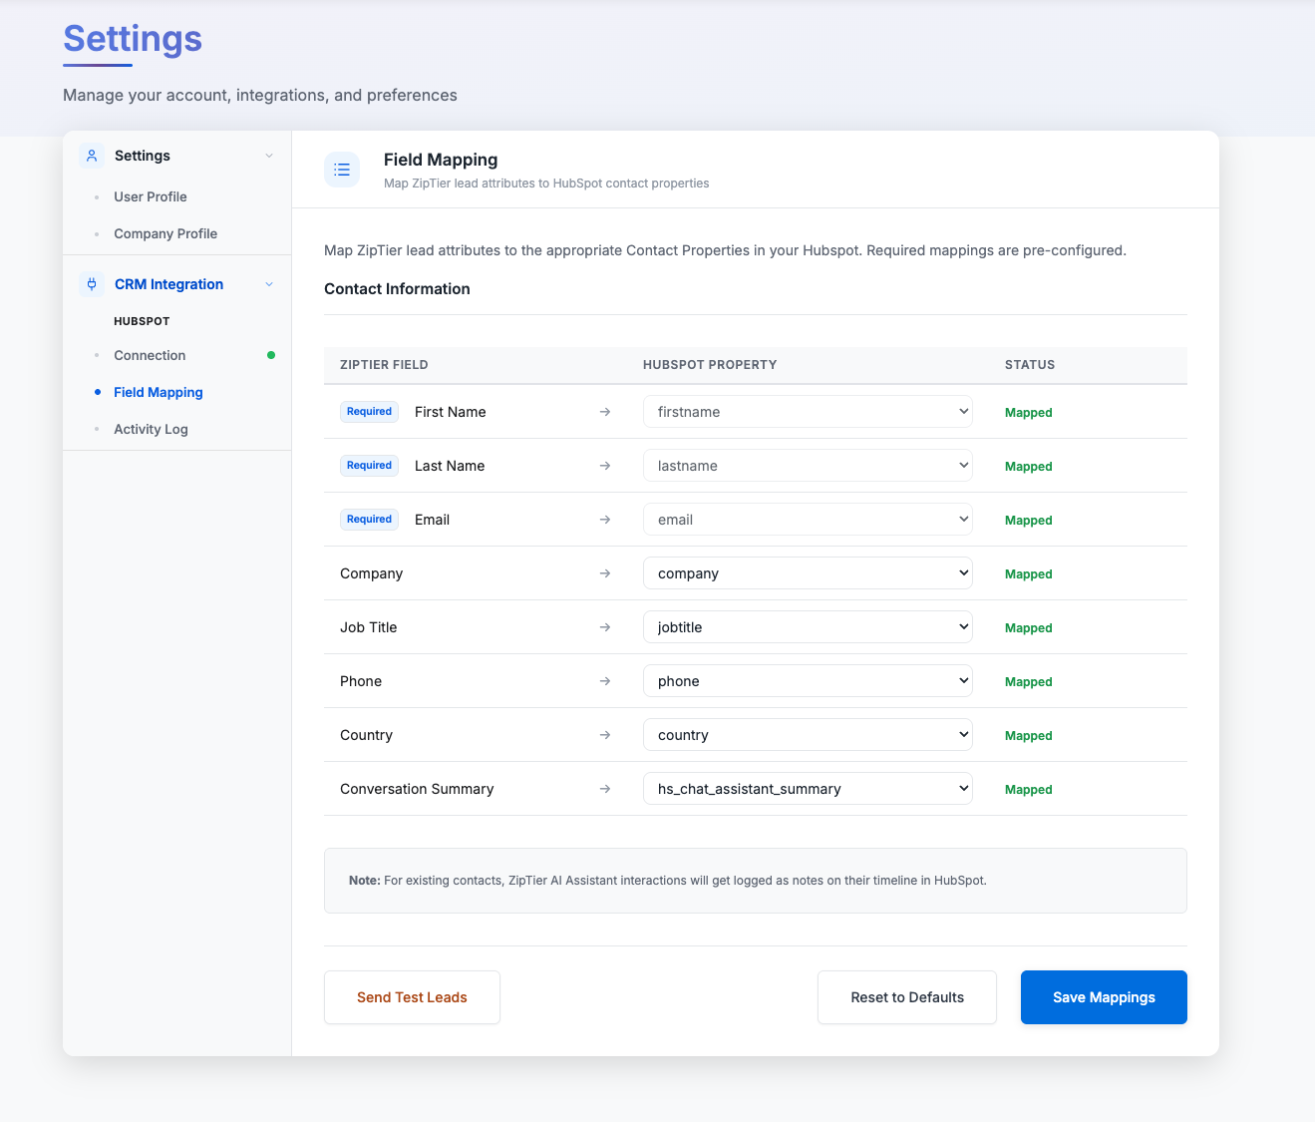Click the arrow icon in Last Name row
This screenshot has height=1122, width=1315.
605,466
